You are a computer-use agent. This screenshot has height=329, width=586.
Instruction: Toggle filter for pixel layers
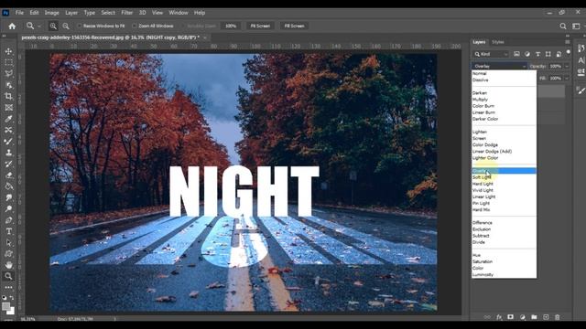click(x=516, y=54)
